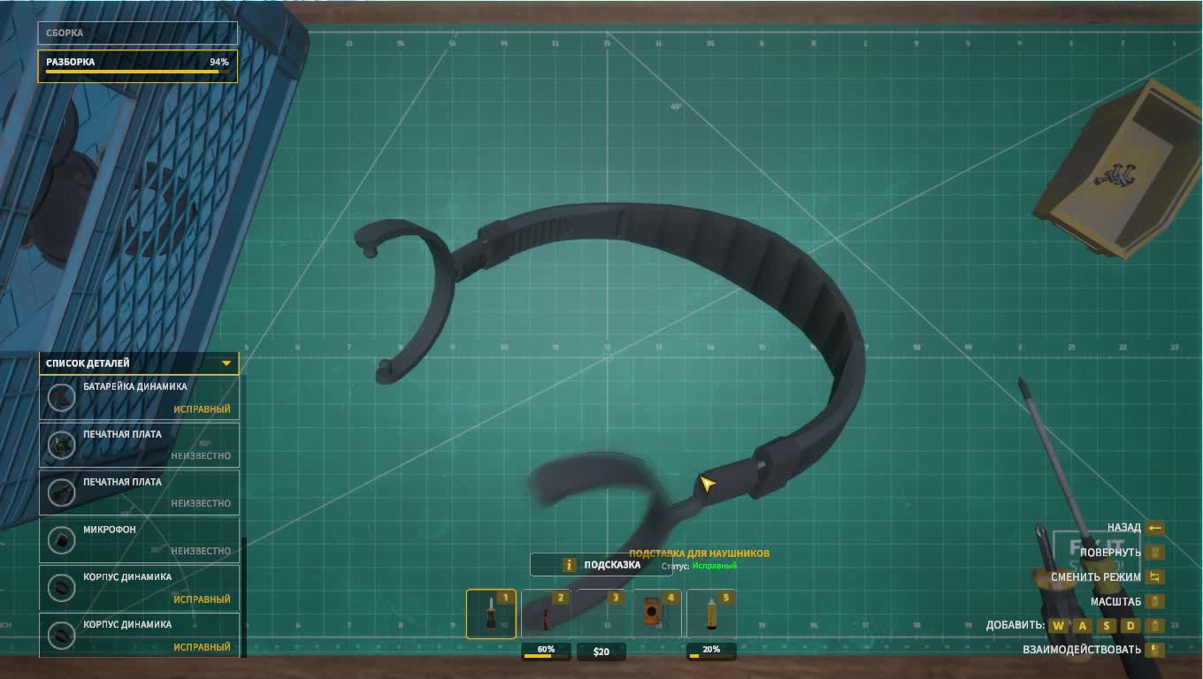
Task: Click Список деталей header text
Action: pyautogui.click(x=88, y=363)
